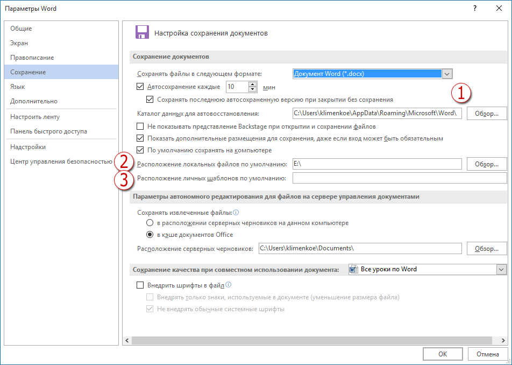Click "Расположение личных шаблонов по умолчанию" label
This screenshot has height=365, width=512.
[x=211, y=178]
